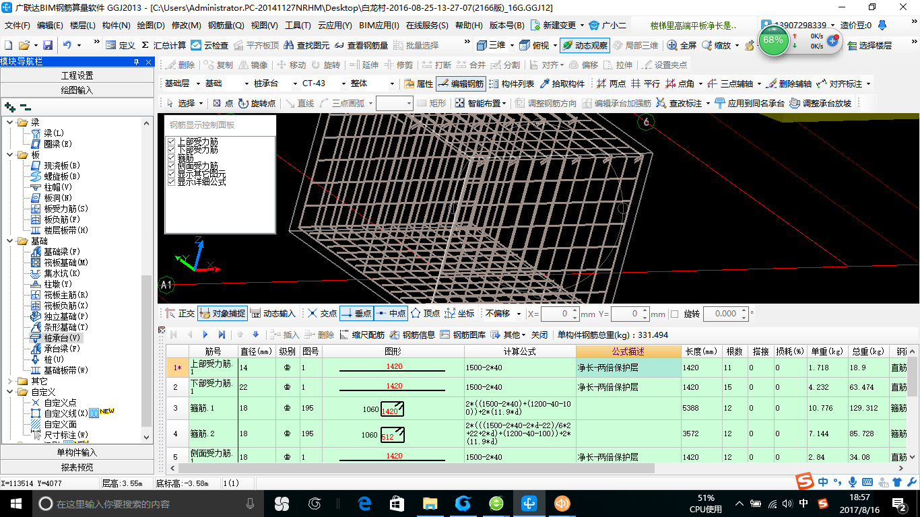Viewport: 920px width, 517px height.
Task: Click 查找图元 find element tool
Action: [307, 45]
